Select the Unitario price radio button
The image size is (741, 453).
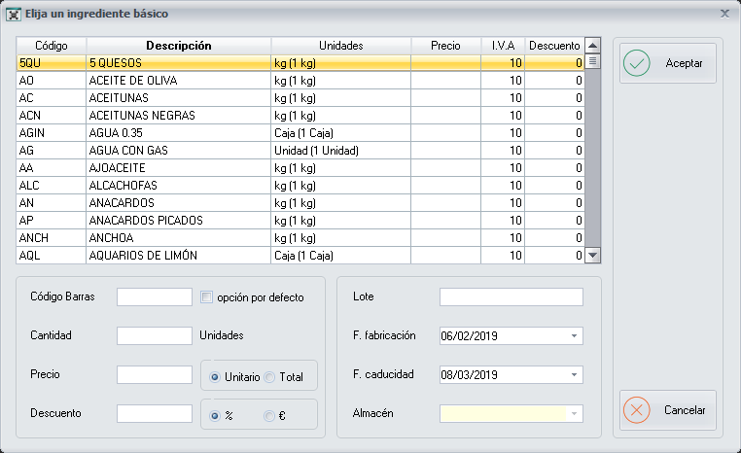point(215,376)
